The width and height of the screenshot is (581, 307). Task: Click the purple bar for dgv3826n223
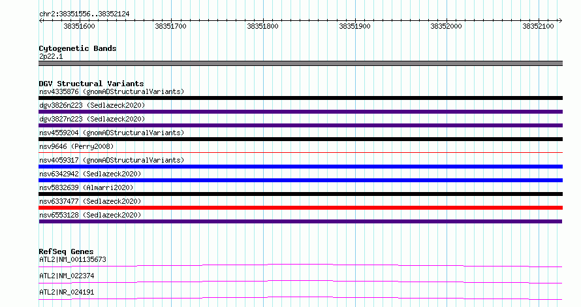coord(300,112)
